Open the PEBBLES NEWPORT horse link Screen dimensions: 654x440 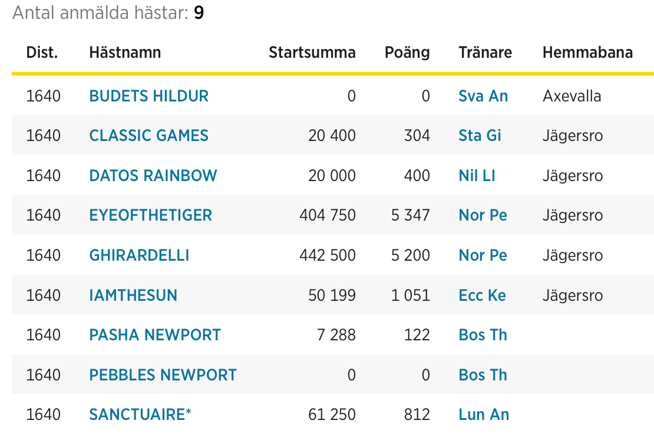pyautogui.click(x=163, y=375)
